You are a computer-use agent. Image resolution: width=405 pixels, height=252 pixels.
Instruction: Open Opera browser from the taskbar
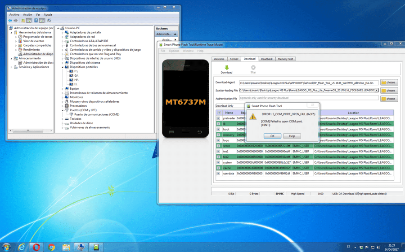coord(36,248)
